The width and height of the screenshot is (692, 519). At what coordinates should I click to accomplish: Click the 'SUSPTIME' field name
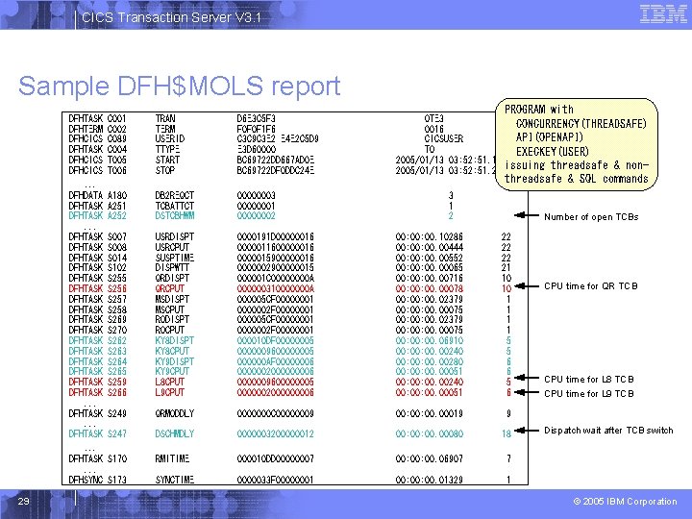[x=175, y=258]
